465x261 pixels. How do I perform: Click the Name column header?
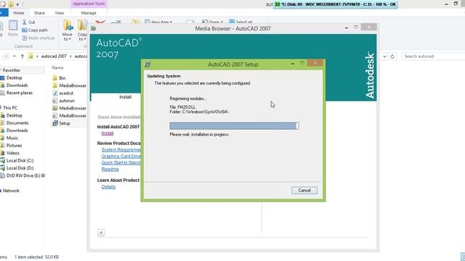(57, 67)
